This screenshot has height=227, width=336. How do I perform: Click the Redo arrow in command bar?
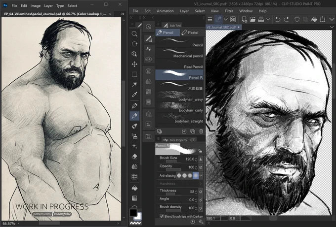coord(286,19)
